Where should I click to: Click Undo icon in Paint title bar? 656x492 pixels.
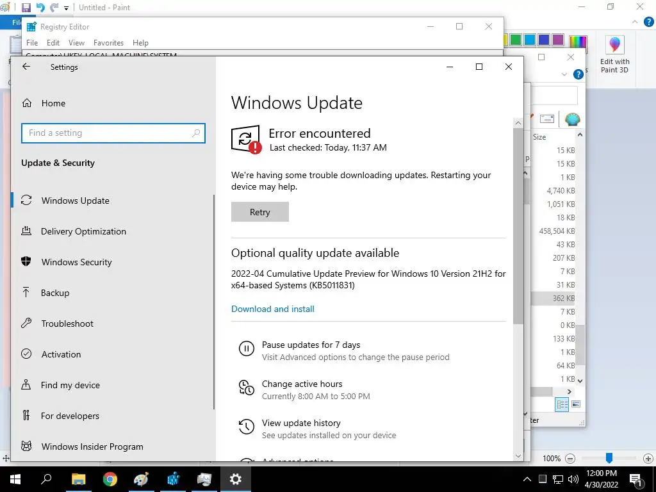pos(40,8)
